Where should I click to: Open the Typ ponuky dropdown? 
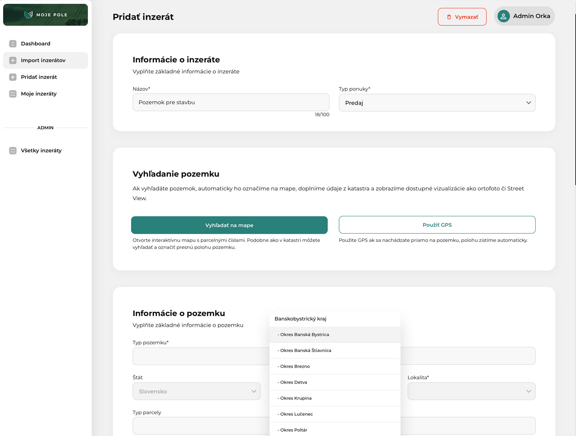(x=437, y=103)
